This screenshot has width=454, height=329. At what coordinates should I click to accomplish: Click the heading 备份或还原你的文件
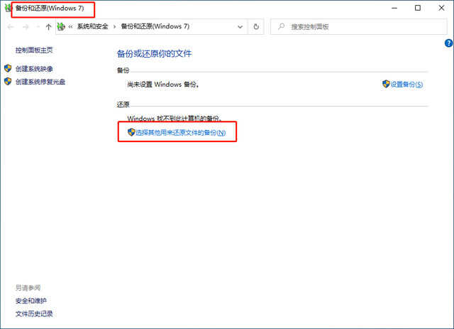(x=155, y=54)
